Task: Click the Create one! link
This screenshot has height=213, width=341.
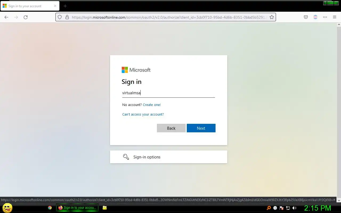Action: point(152,105)
